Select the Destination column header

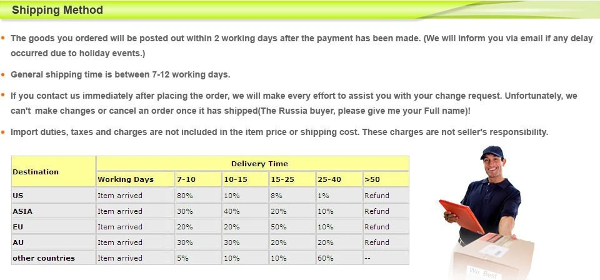pyautogui.click(x=53, y=171)
